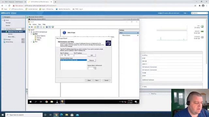Image resolution: width=209 pixels, height=117 pixels.
Task: Open Storage in ESXi Navigator
Action: coord(8,40)
